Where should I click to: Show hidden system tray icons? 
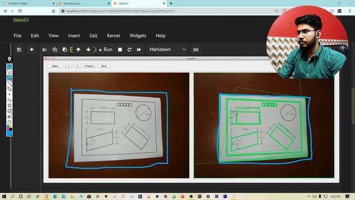pos(309,196)
